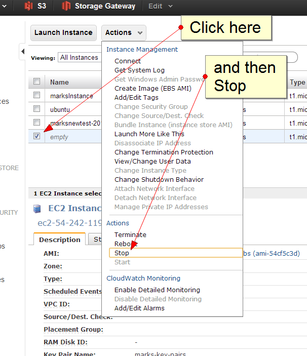Check the marksnewtest row checkbox
The height and width of the screenshot is (356, 307).
pyautogui.click(x=36, y=123)
